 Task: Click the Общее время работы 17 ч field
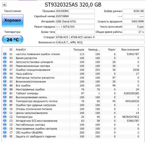coord(134,32)
